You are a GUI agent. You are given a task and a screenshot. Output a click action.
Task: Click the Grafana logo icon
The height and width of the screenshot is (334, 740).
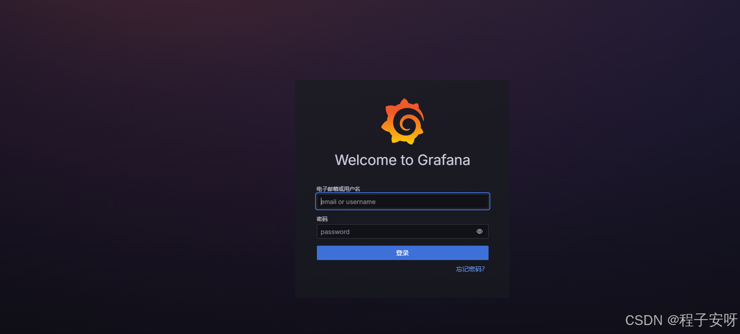click(x=402, y=121)
